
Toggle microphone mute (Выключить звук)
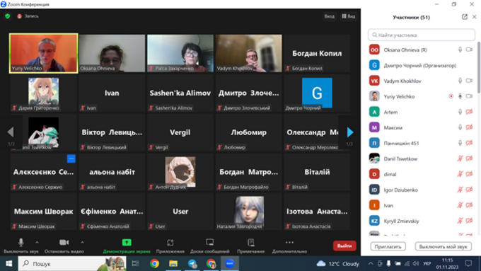pyautogui.click(x=21, y=243)
